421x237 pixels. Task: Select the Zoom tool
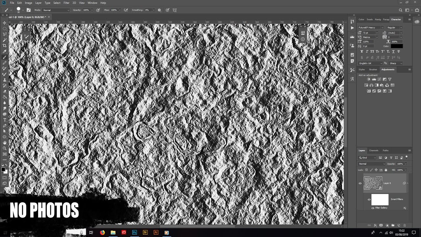[5, 148]
